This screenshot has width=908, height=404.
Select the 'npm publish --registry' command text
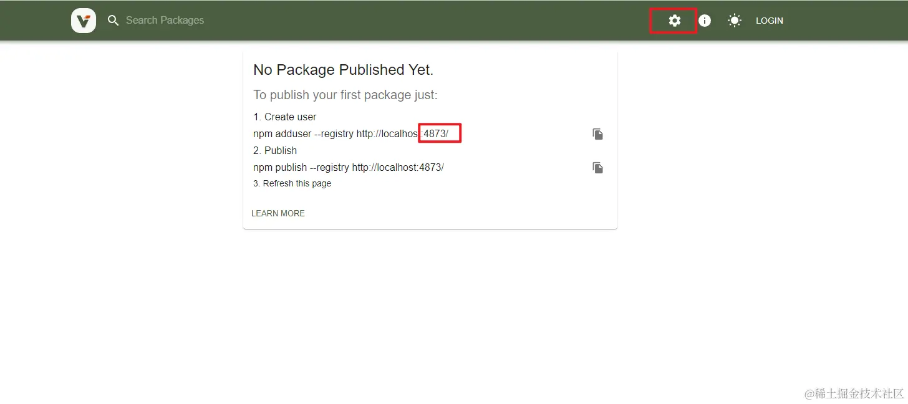349,167
